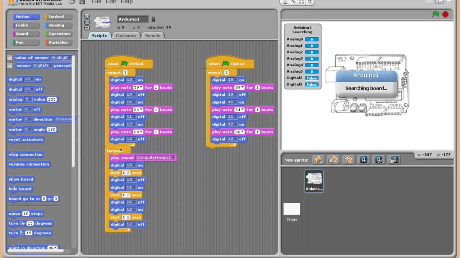Image resolution: width=460 pixels, height=258 pixels.
Task: Select the stamp duplicate tool
Action: pos(285,2)
